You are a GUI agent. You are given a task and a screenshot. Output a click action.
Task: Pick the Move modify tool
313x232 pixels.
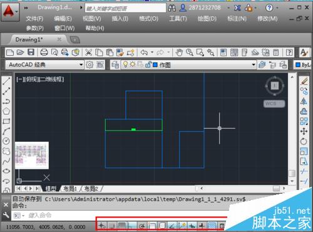click(x=304, y=131)
